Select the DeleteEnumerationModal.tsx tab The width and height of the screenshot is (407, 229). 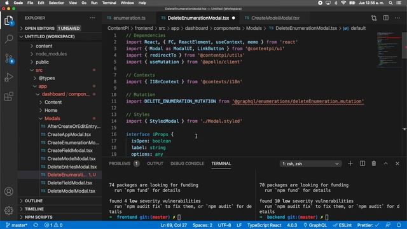pos(198,18)
